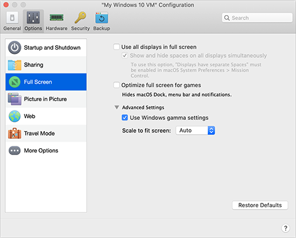Collapse the Advanced Settings disclosure triangle
This screenshot has height=238, width=296.
(117, 107)
